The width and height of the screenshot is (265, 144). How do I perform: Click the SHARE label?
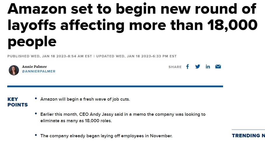click(175, 67)
